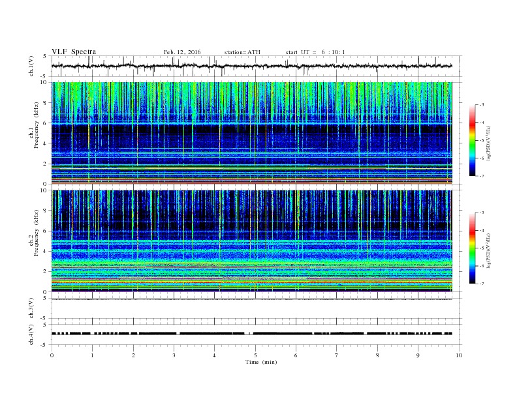The height and width of the screenshot is (399, 517).
Task: Click time axis tick label "5"
Action: pos(255,355)
